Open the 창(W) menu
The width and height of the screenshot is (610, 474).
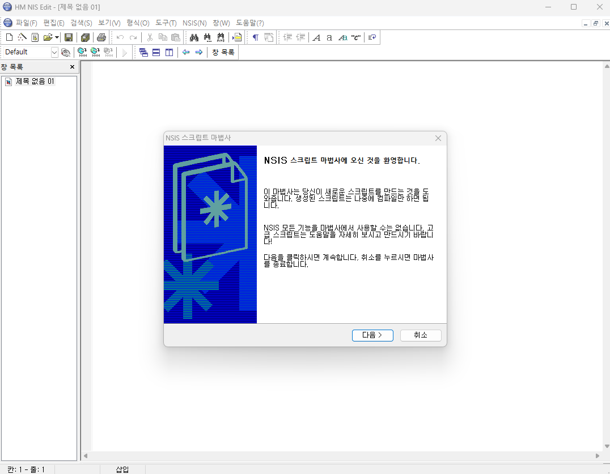(x=221, y=23)
